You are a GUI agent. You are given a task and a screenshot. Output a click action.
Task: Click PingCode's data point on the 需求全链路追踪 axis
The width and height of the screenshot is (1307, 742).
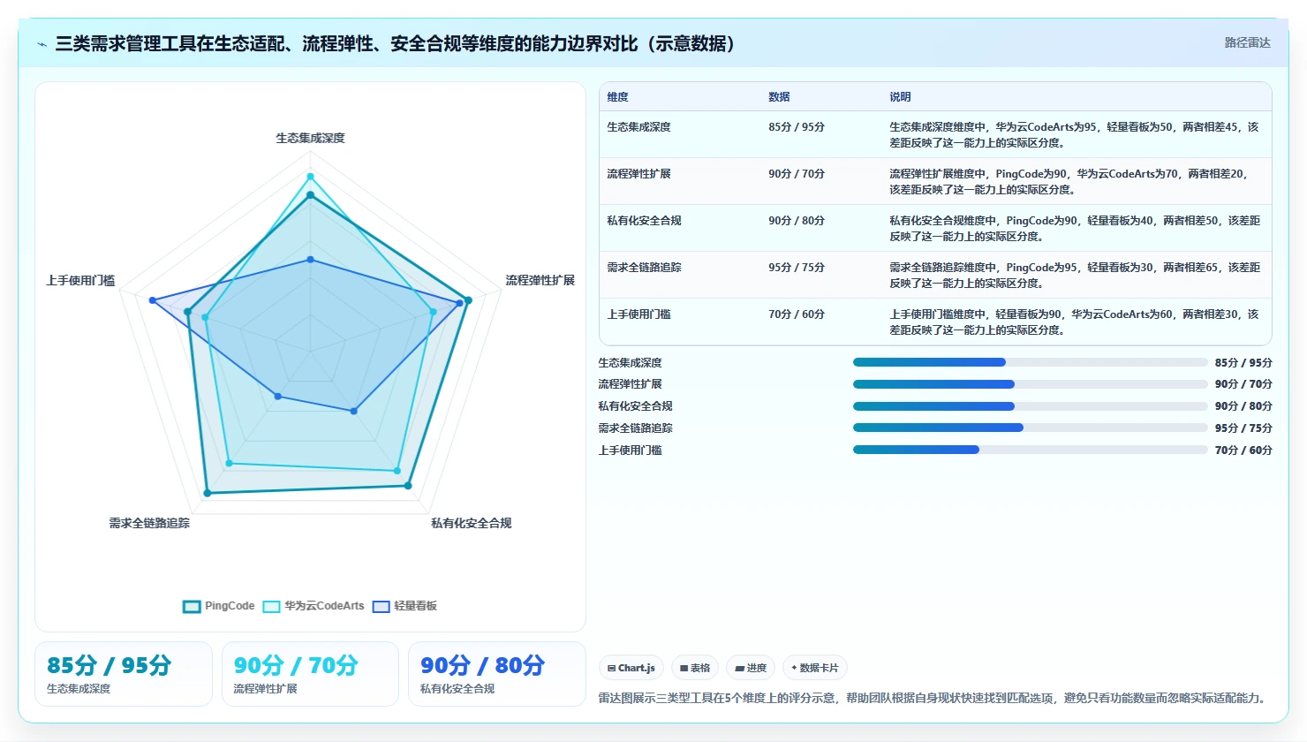(x=208, y=494)
